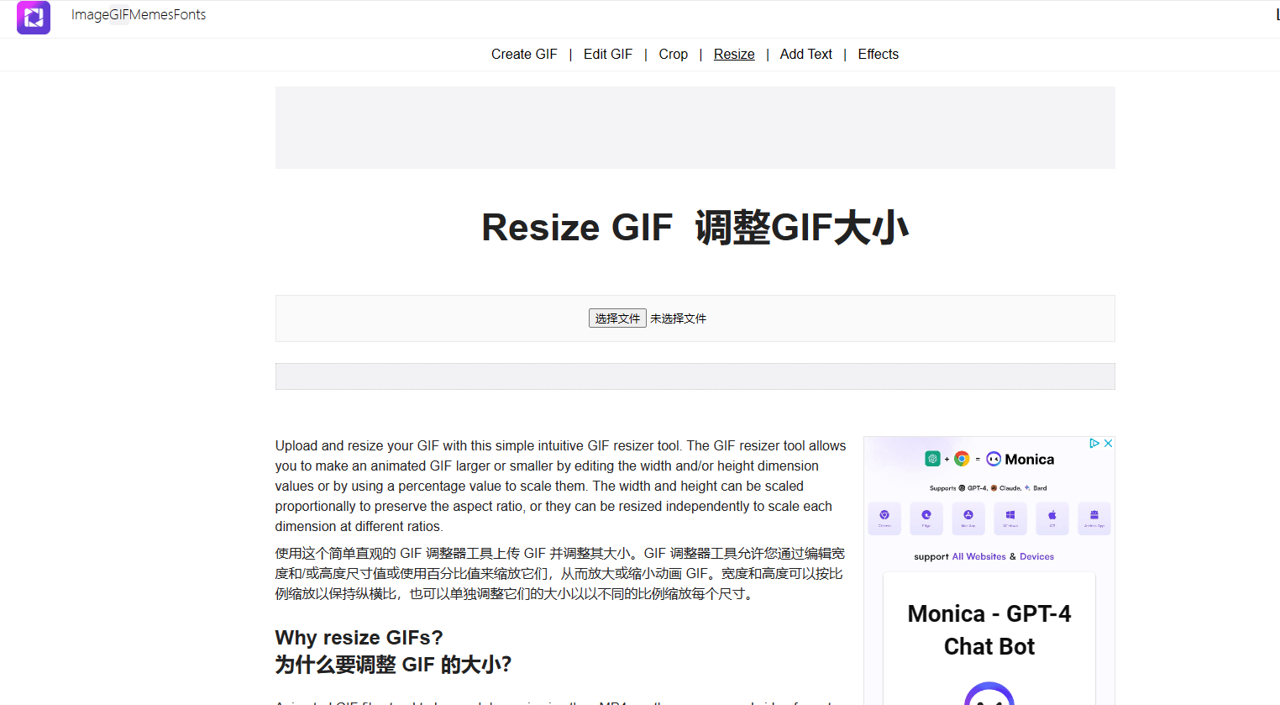Click the Monica robot face logo
1280x705 pixels.
(x=994, y=459)
